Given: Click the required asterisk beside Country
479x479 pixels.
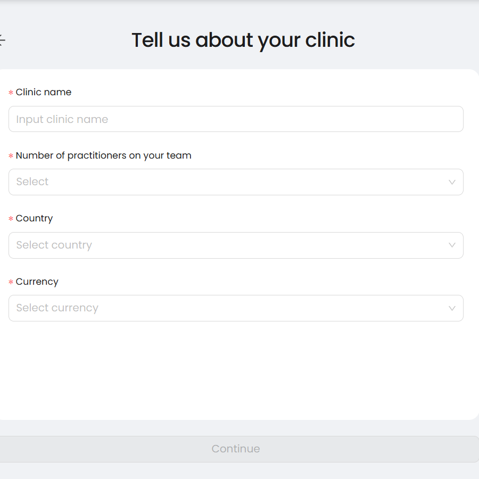Looking at the screenshot, I should tap(11, 219).
